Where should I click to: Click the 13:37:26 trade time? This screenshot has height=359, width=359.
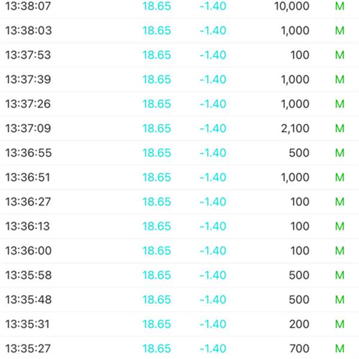(28, 104)
